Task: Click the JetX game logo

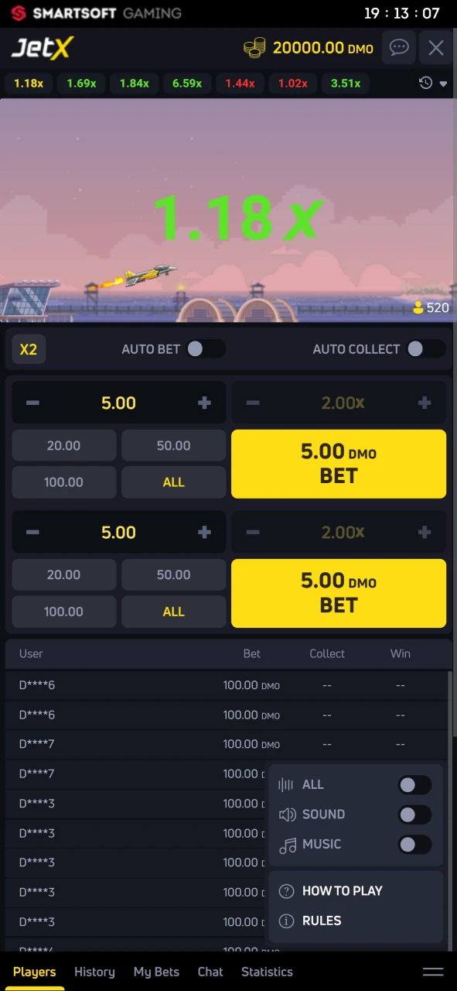Action: (x=42, y=48)
